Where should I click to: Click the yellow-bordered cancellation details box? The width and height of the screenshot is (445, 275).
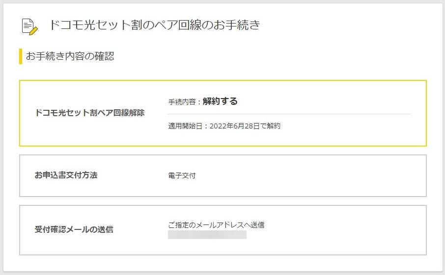click(x=223, y=113)
